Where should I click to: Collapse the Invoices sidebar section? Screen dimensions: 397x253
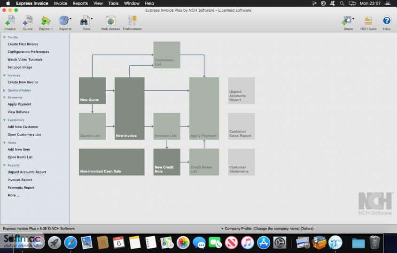4,75
